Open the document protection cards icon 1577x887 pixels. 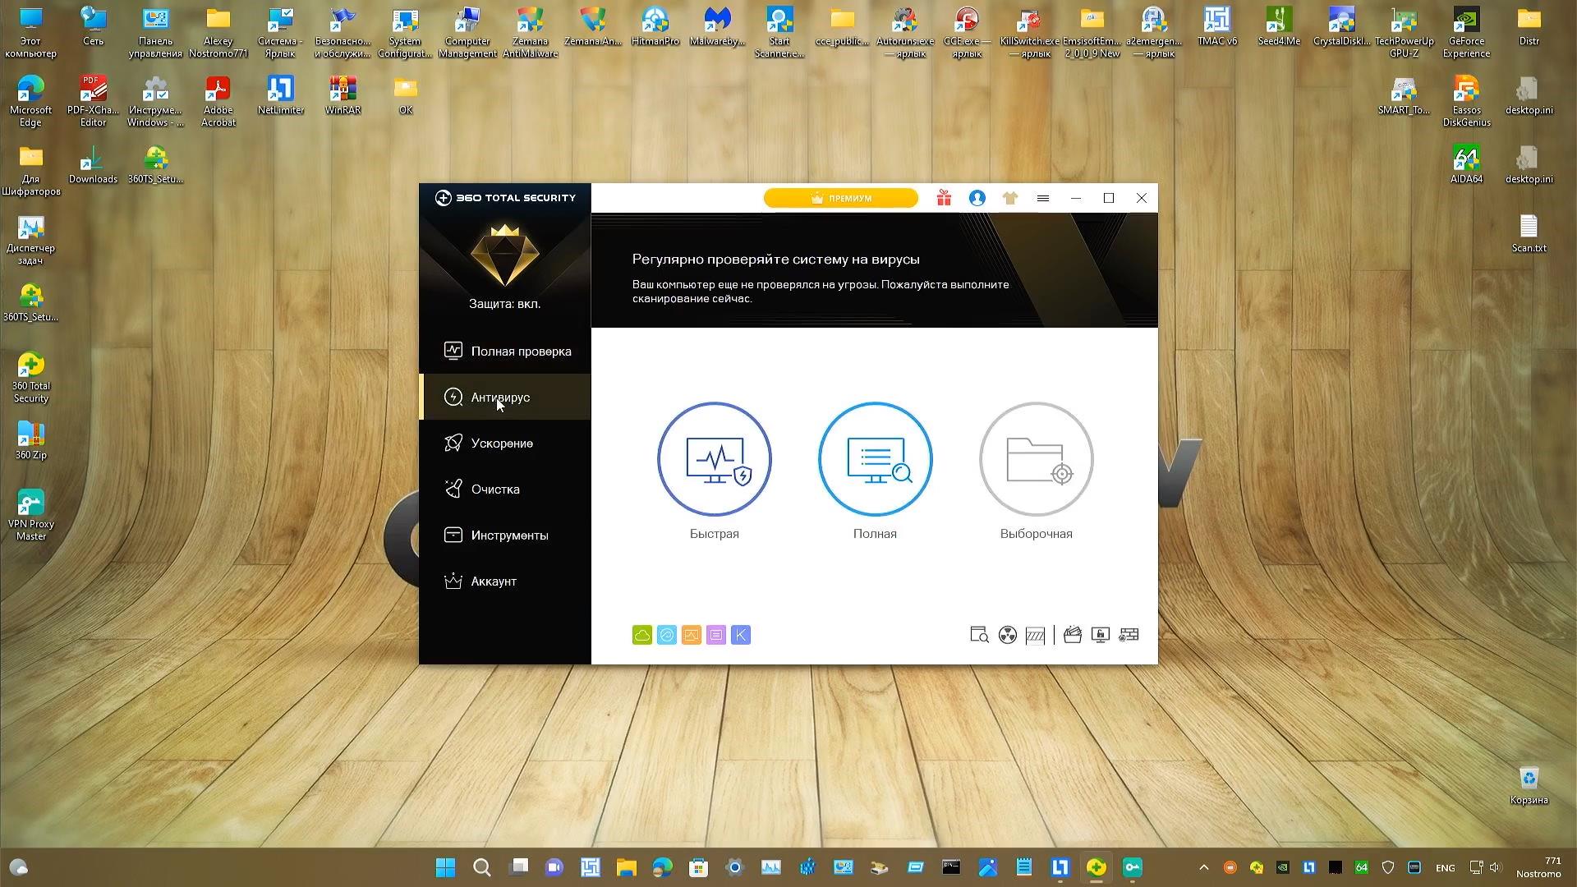coord(1072,633)
